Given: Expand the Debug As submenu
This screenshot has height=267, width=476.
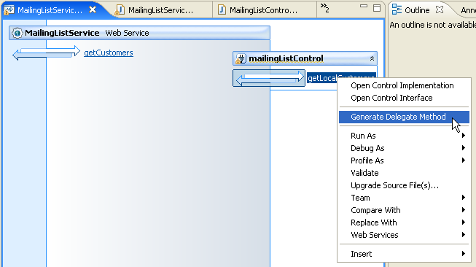Looking at the screenshot, I should pyautogui.click(x=404, y=148).
